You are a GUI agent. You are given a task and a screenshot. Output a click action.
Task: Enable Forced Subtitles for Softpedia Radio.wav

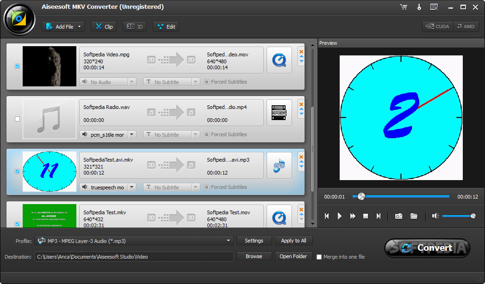coord(206,134)
